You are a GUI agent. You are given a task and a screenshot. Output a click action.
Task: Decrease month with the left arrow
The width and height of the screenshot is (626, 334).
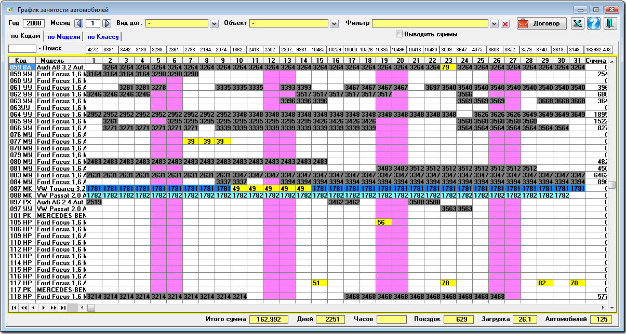click(79, 23)
